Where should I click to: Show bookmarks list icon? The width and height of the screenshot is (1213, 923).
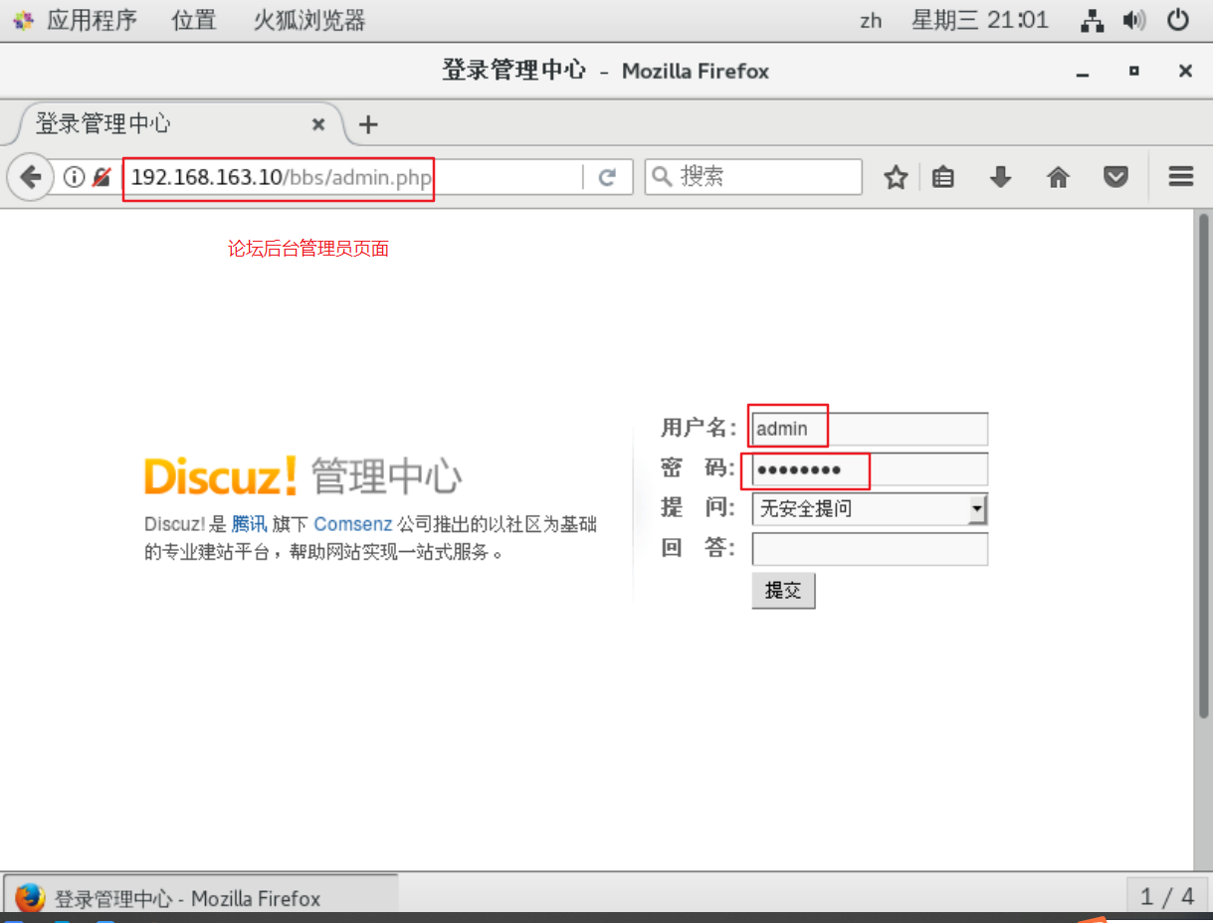point(943,177)
